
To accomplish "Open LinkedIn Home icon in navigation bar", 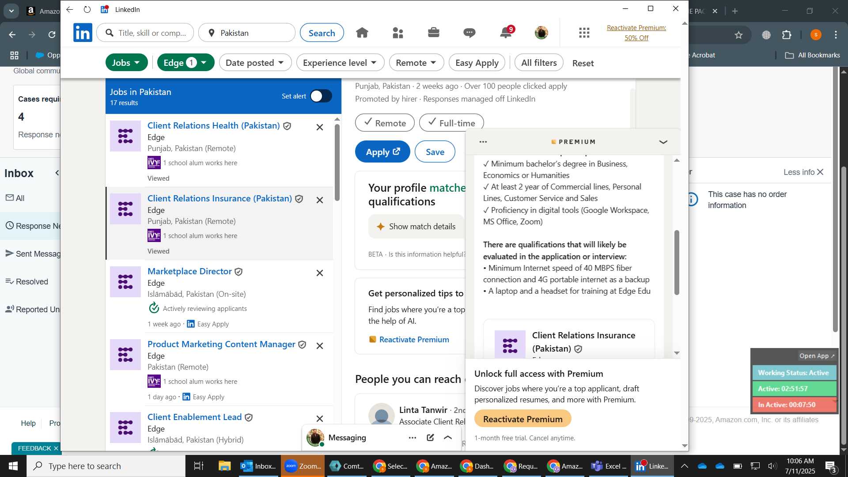I will pos(362,33).
